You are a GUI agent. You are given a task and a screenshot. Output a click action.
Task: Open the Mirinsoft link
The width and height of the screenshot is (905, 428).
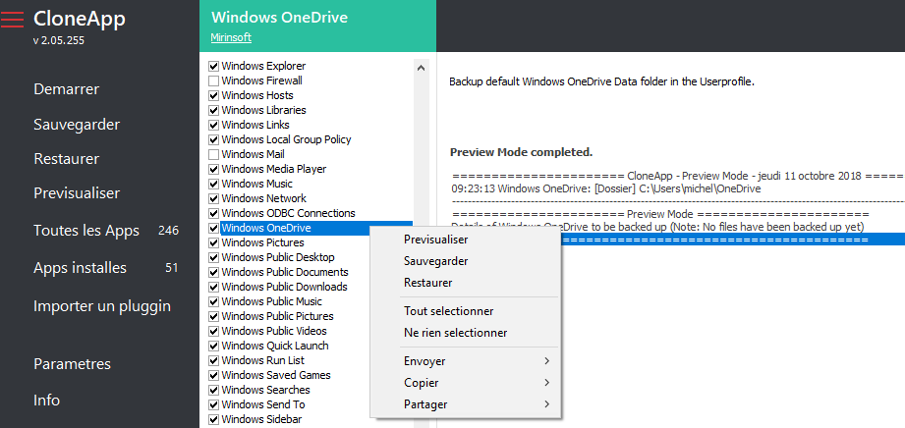[x=231, y=38]
